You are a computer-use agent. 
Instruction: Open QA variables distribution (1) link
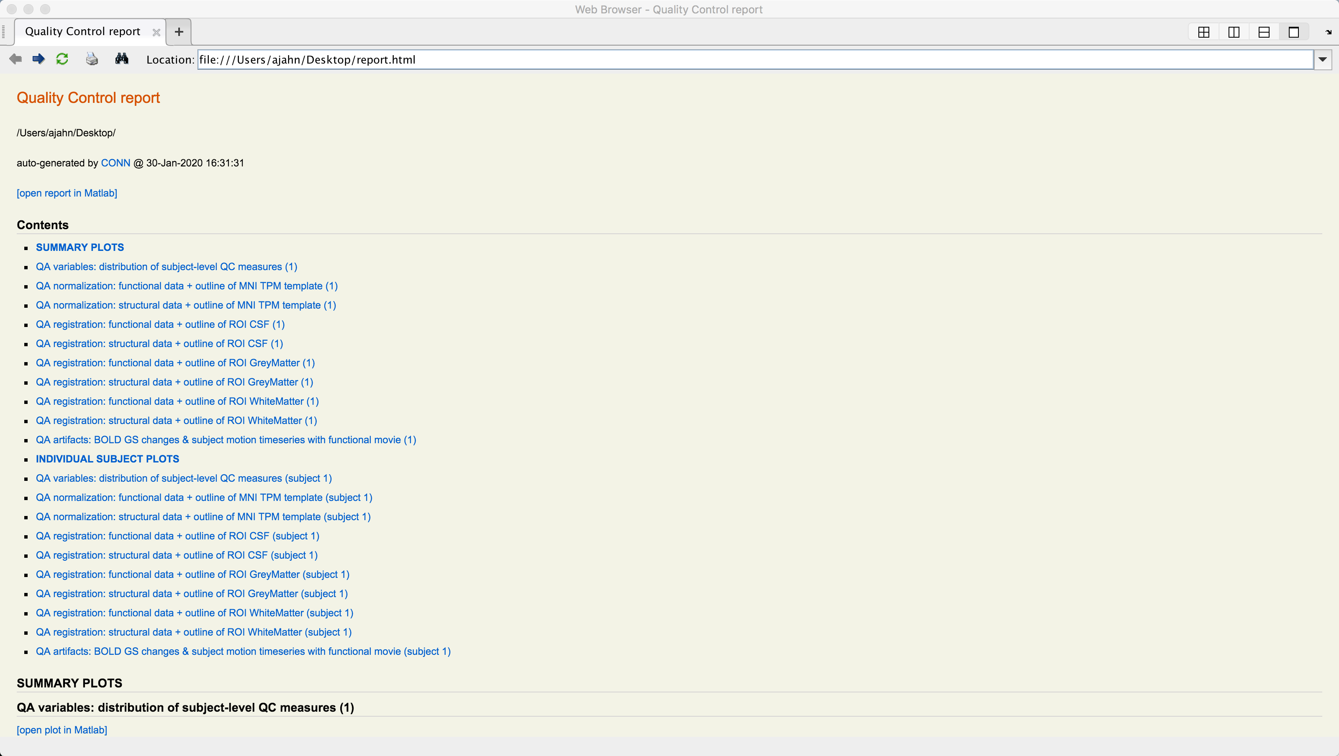tap(167, 266)
